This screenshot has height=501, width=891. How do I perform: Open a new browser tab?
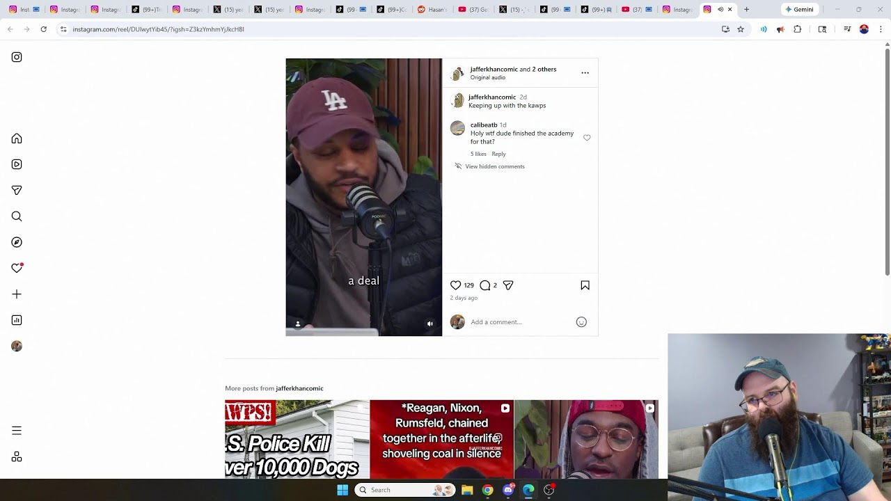point(746,10)
